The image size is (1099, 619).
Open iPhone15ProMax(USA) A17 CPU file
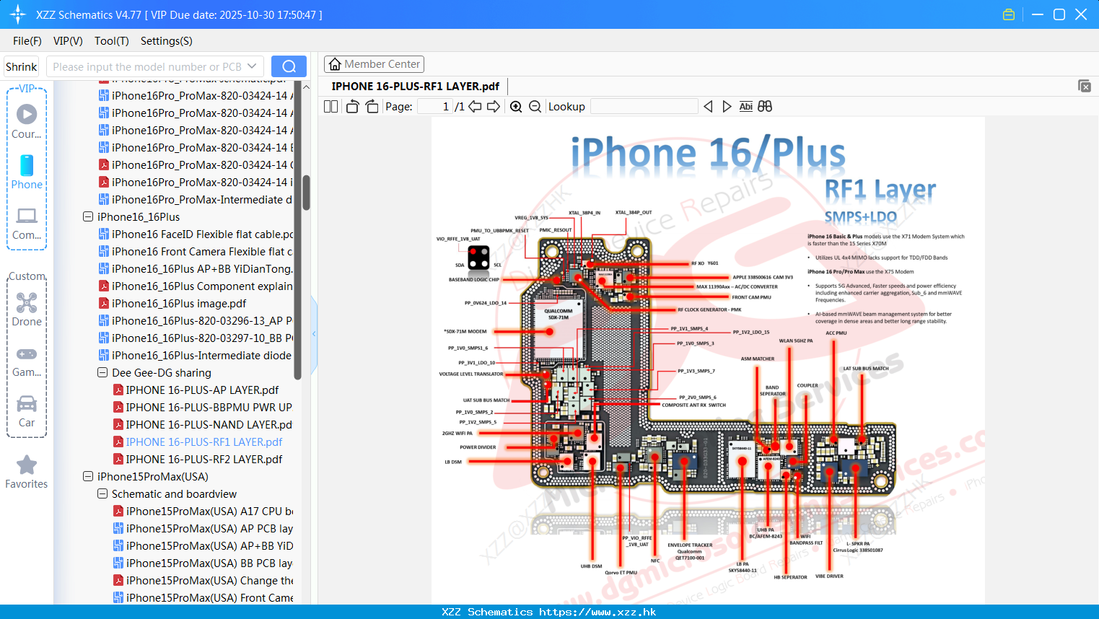point(203,511)
